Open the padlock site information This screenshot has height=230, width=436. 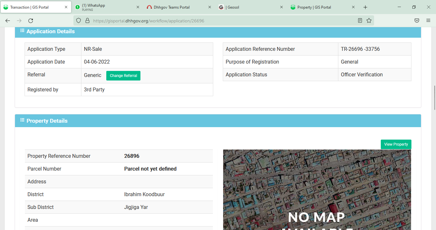tap(87, 20)
